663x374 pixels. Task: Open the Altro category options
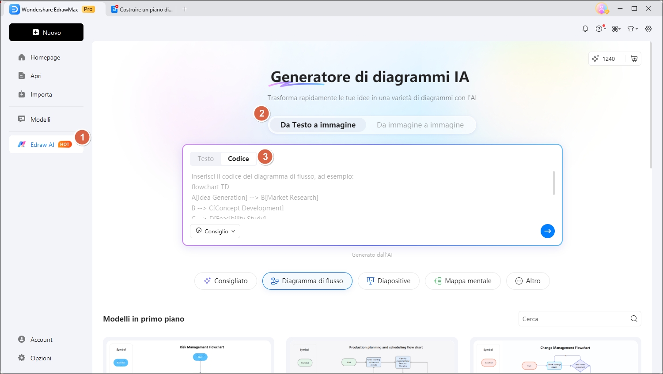(x=528, y=281)
